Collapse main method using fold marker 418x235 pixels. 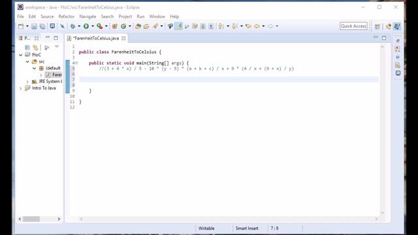76,63
